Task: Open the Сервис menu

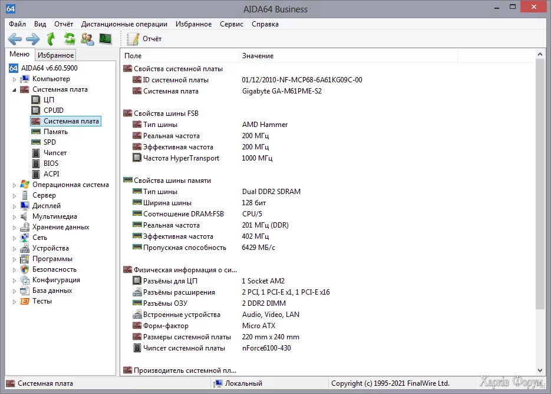Action: tap(231, 24)
